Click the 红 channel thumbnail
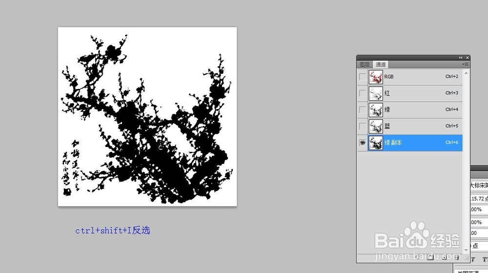 point(376,93)
